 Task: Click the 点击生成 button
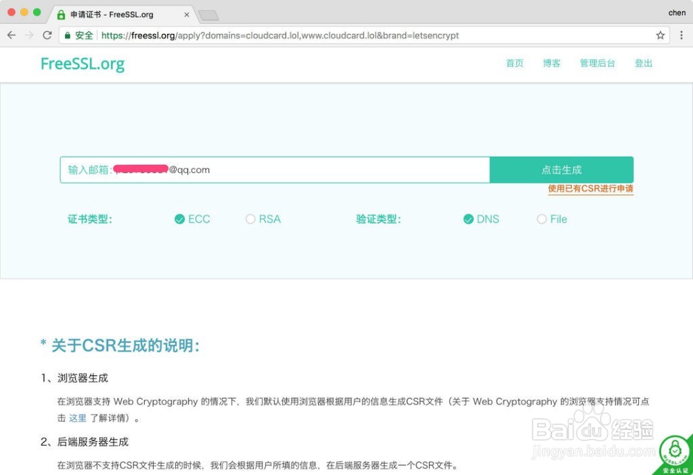pyautogui.click(x=561, y=170)
